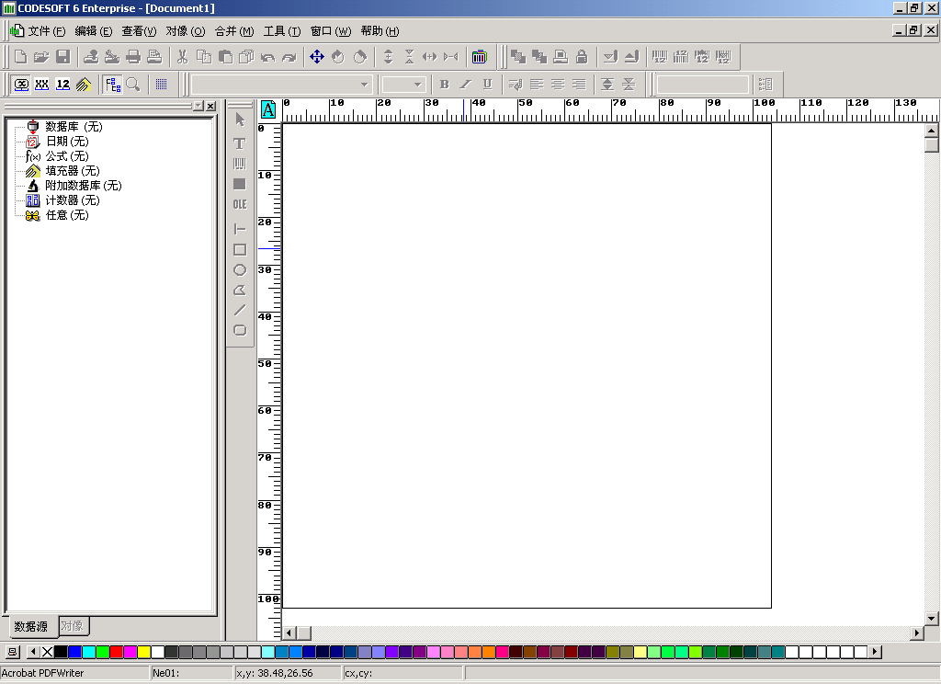
Task: Toggle Bold formatting
Action: tap(444, 85)
